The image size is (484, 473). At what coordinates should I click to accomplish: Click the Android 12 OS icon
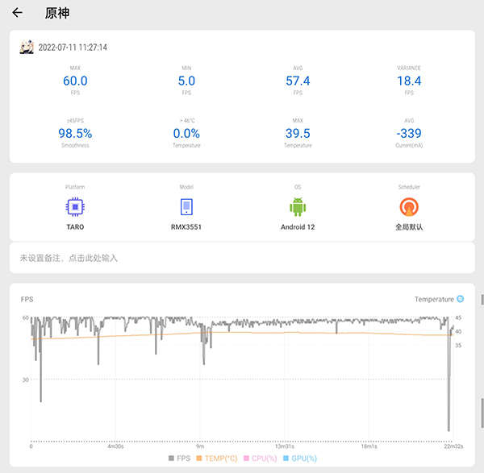pos(298,207)
